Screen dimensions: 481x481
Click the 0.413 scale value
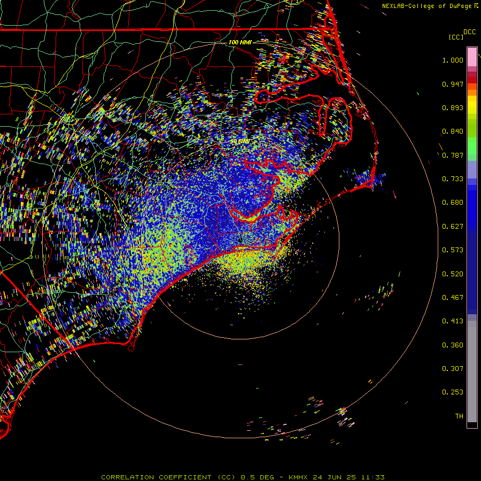click(x=453, y=321)
